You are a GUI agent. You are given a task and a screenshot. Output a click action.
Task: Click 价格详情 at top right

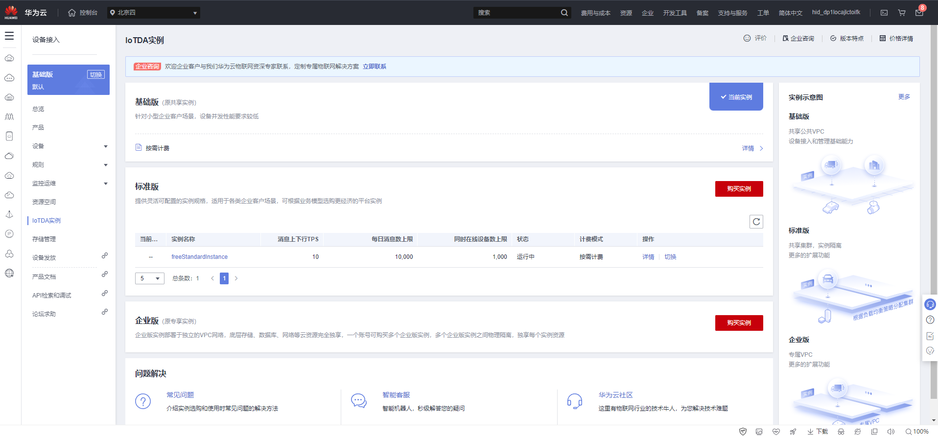pyautogui.click(x=896, y=38)
